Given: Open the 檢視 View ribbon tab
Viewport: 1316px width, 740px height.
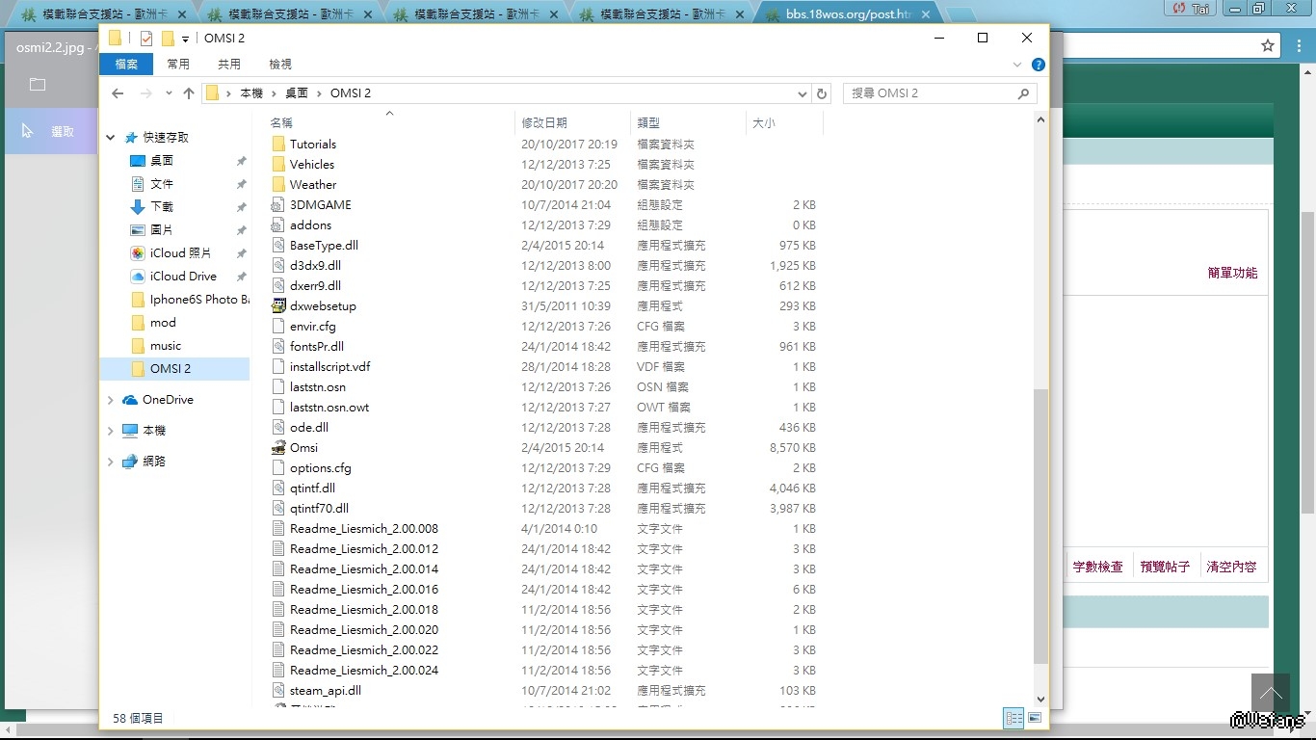Looking at the screenshot, I should tap(280, 64).
